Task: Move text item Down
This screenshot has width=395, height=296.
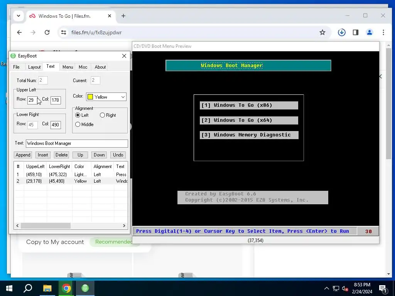Action: [99, 155]
